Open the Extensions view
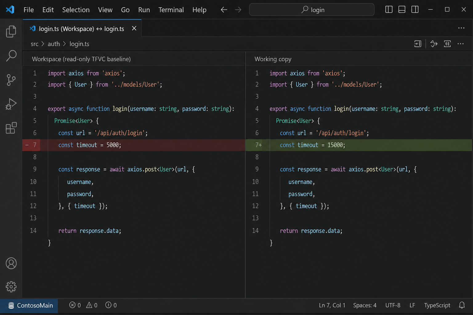 coord(11,128)
